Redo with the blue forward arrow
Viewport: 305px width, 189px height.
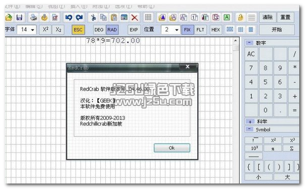[x=79, y=17]
